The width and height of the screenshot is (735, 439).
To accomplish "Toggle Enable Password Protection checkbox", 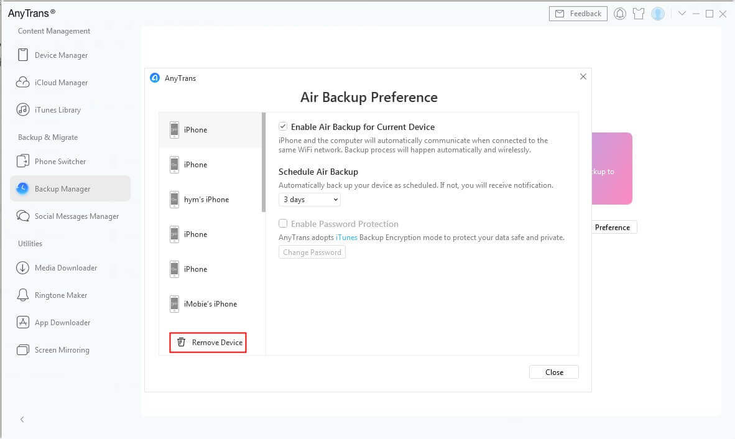I will point(283,224).
